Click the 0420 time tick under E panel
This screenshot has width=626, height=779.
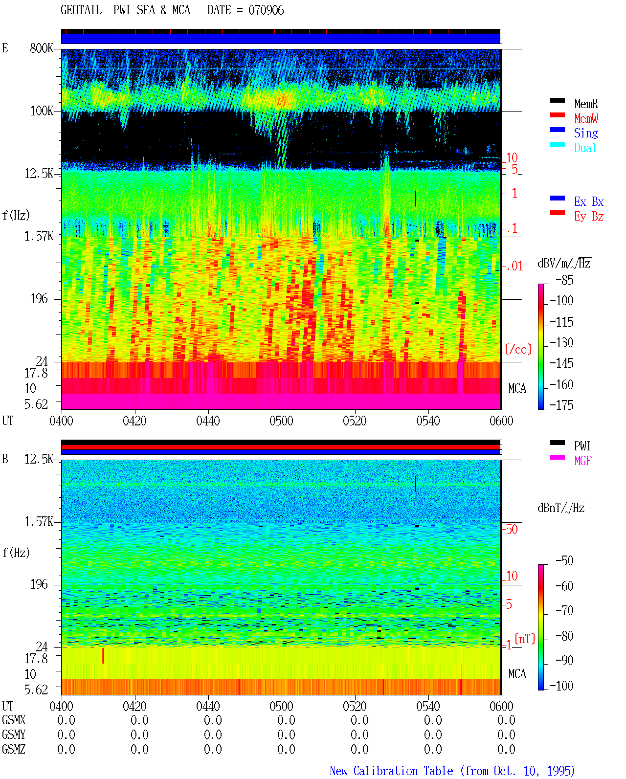(134, 421)
